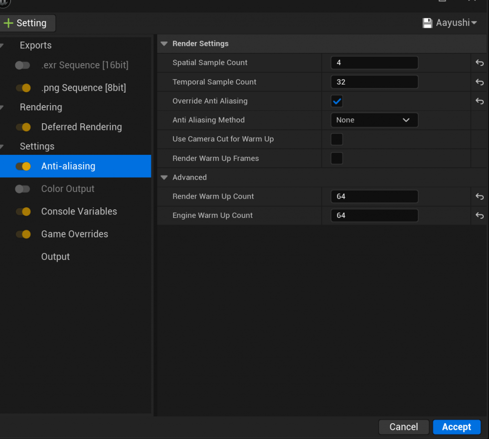
Task: Reset Temporal Sample Count to default arrow
Action: pos(479,82)
